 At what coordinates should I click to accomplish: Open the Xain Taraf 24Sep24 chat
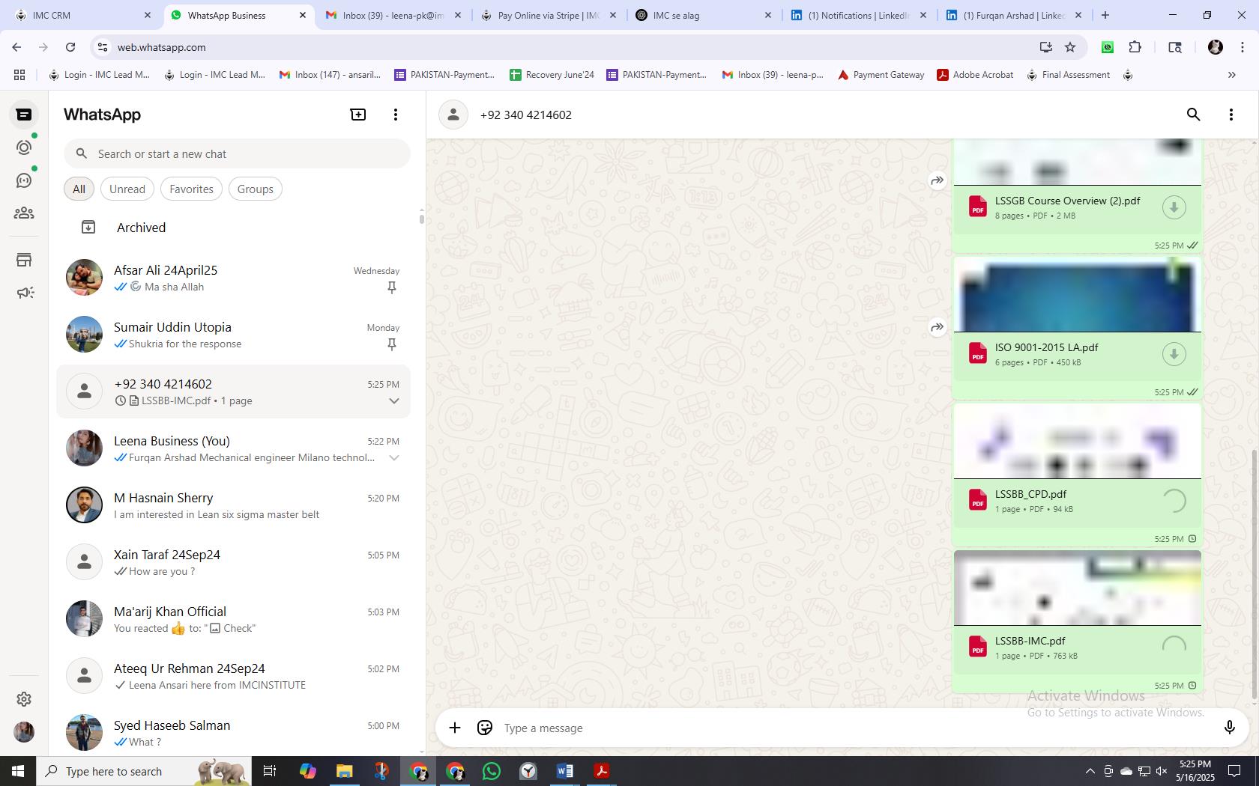(234, 562)
